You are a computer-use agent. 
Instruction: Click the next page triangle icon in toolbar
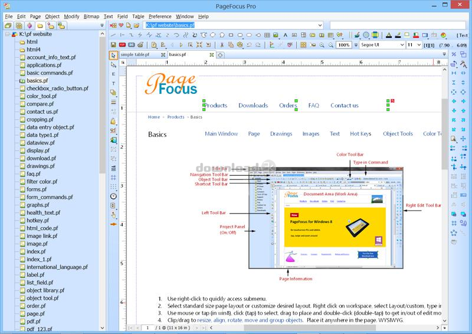tap(181, 45)
